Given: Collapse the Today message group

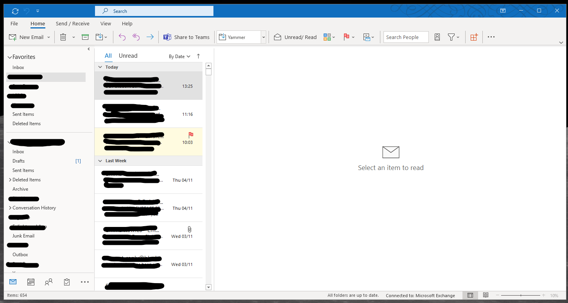Looking at the screenshot, I should [100, 67].
